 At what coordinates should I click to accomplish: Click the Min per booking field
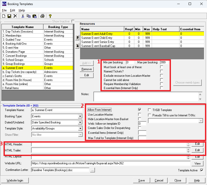(x=130, y=62)
